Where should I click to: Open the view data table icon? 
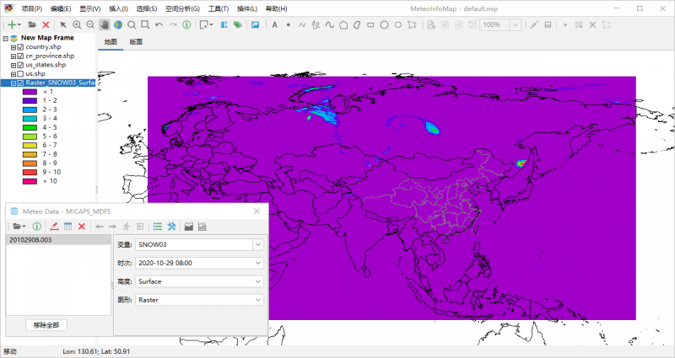(x=67, y=226)
